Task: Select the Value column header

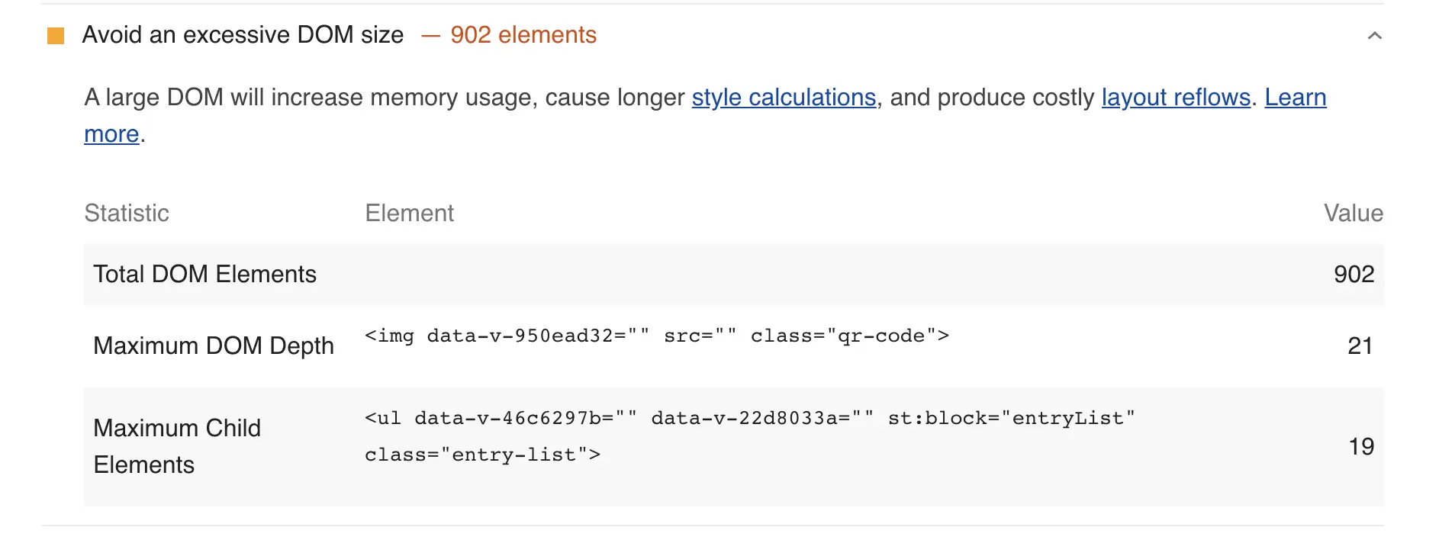Action: click(x=1354, y=213)
